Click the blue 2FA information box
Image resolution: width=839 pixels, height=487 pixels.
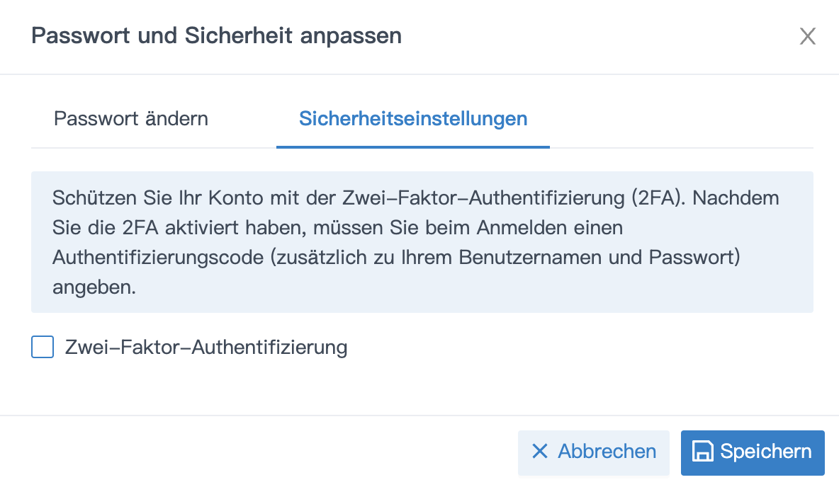422,242
